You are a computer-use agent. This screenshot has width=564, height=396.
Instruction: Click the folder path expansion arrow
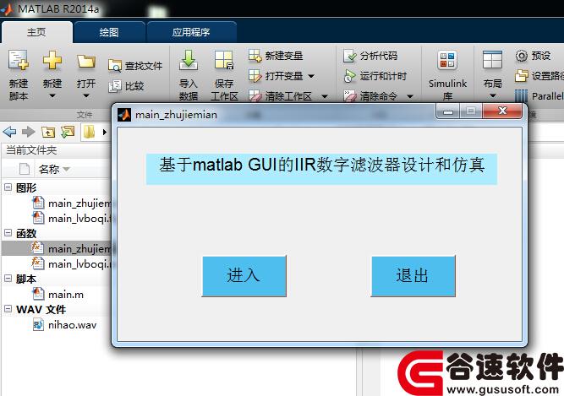104,132
